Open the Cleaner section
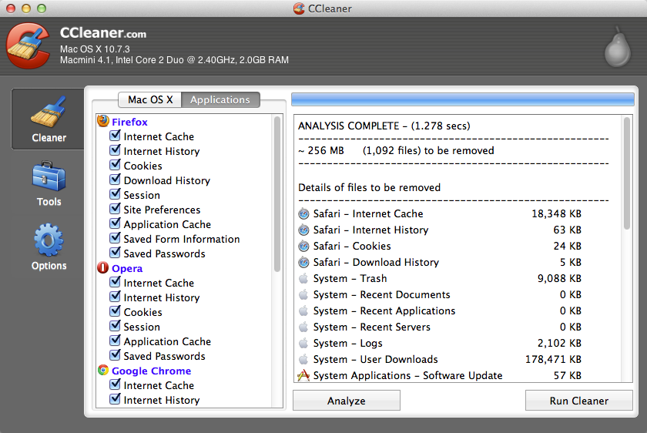Image resolution: width=647 pixels, height=433 pixels. point(49,119)
